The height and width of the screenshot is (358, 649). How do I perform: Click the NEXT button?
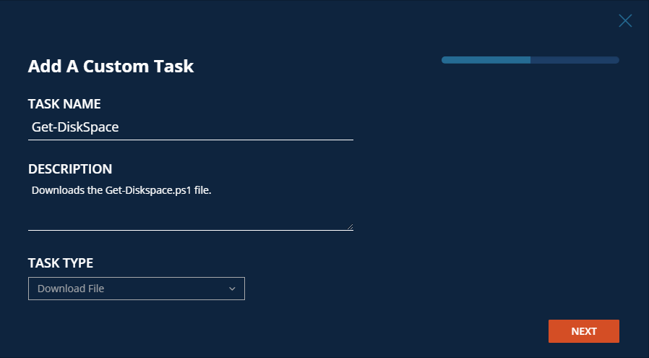pyautogui.click(x=583, y=331)
